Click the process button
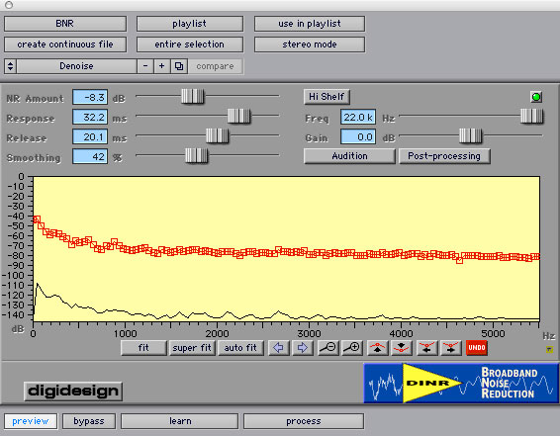Image resolution: width=560 pixels, height=436 pixels. pyautogui.click(x=304, y=421)
